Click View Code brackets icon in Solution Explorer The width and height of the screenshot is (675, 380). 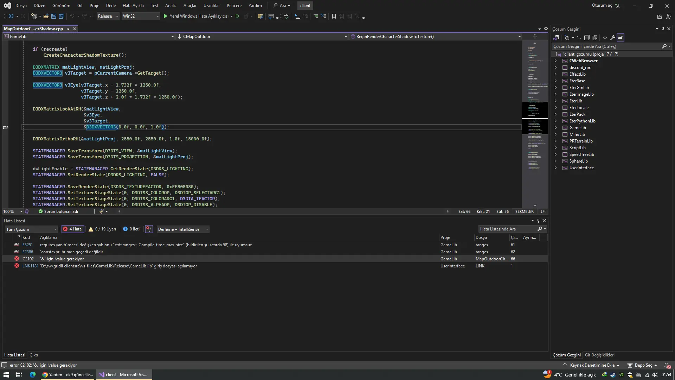point(605,38)
